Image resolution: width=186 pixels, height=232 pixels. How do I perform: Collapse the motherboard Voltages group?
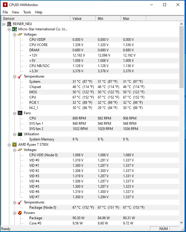[15, 35]
